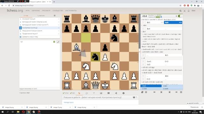Choose variation 2.Nxd4 at bottom

[x=172, y=89]
